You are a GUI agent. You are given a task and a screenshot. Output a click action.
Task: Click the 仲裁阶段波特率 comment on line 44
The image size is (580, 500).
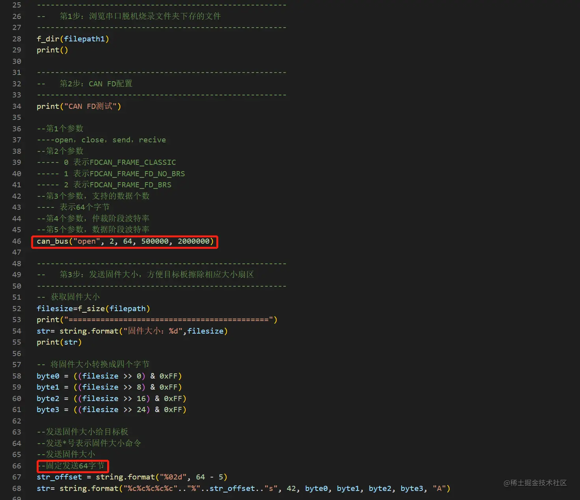click(x=93, y=218)
